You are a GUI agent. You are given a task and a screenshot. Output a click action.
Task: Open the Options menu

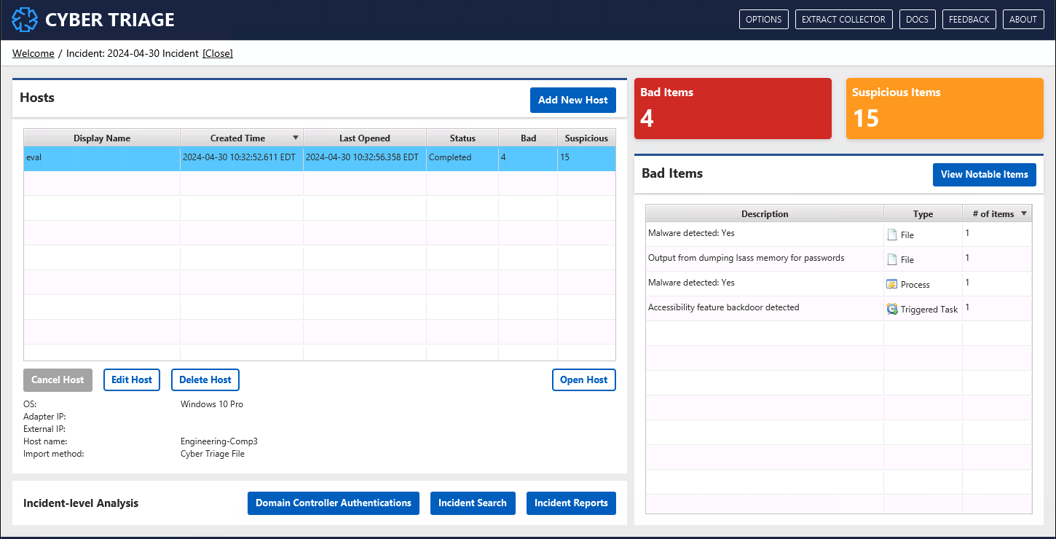point(763,20)
